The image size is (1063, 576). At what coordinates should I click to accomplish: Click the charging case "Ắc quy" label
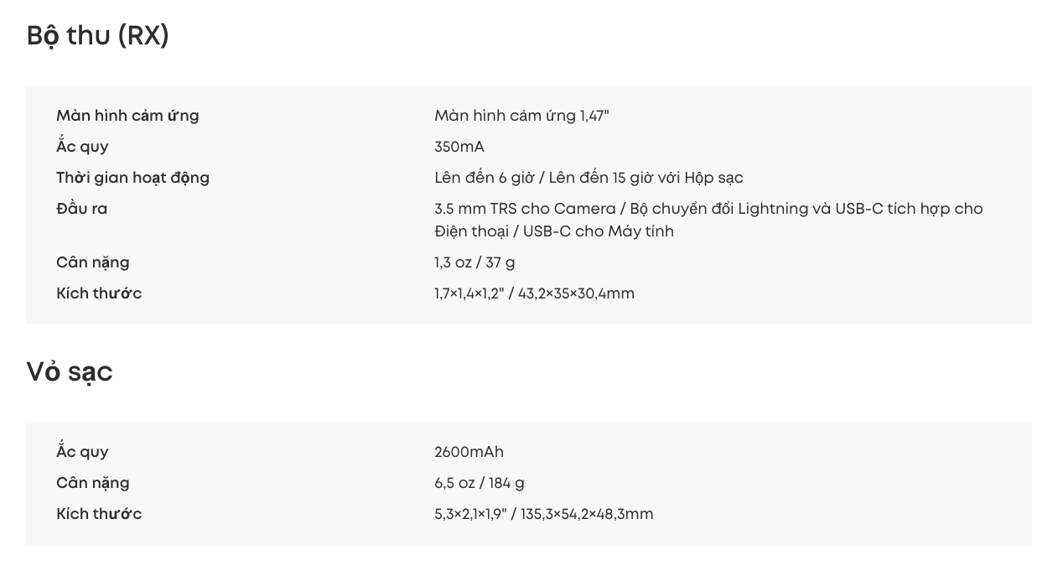(82, 452)
